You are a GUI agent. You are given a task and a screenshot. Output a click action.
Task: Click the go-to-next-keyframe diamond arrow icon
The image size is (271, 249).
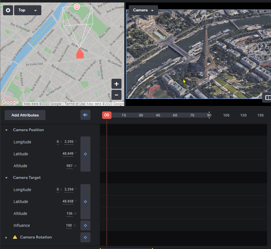tap(85, 115)
